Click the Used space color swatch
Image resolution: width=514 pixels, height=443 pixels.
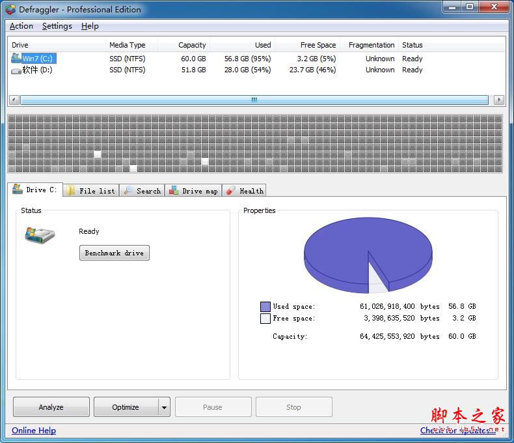click(265, 306)
